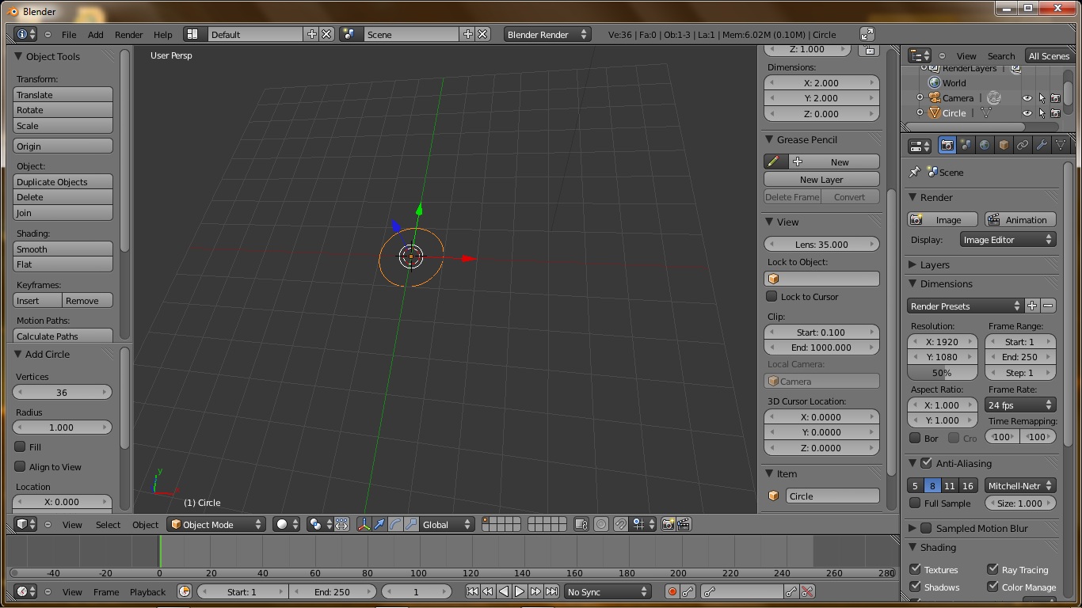Screen dimensions: 1082x608
Task: Open the Object properties tab (cube icon)
Action: pos(1004,146)
